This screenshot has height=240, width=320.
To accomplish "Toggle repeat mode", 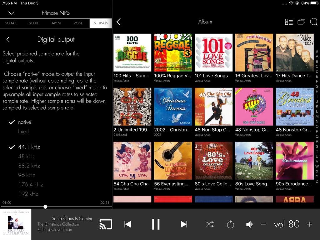I will [x=230, y=224].
